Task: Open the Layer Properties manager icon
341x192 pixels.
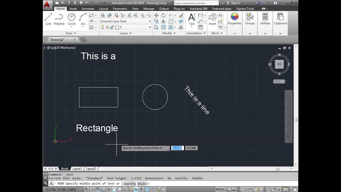Action: pyautogui.click(x=103, y=15)
